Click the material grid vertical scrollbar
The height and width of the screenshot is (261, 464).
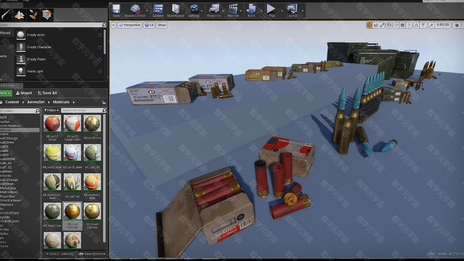pyautogui.click(x=105, y=178)
